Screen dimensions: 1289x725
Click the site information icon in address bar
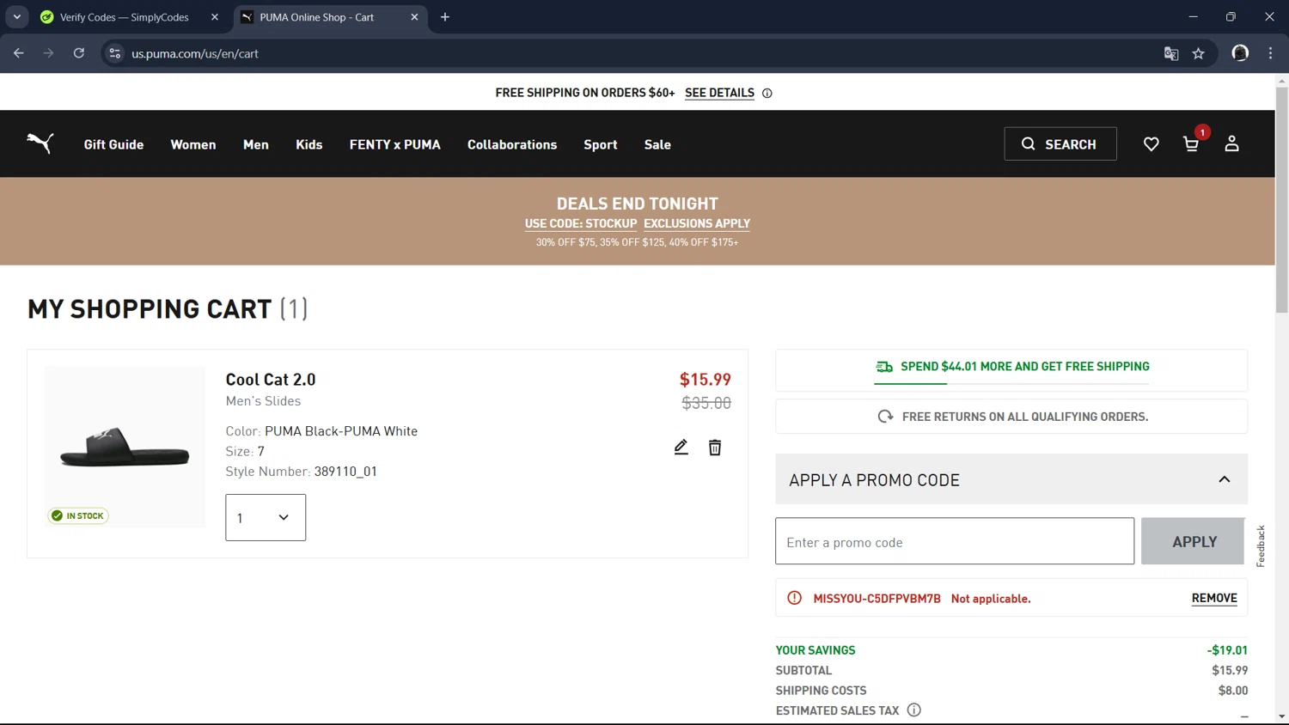coord(114,53)
